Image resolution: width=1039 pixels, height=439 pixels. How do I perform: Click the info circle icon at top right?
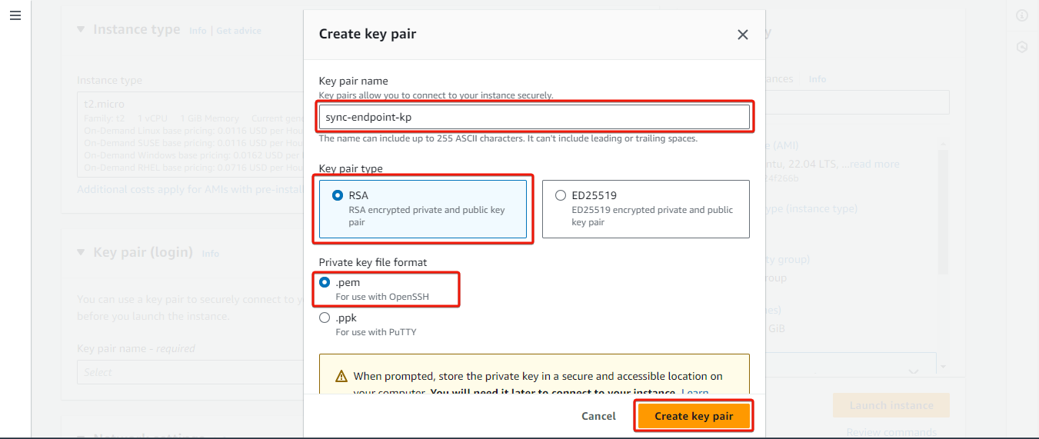click(x=1022, y=15)
